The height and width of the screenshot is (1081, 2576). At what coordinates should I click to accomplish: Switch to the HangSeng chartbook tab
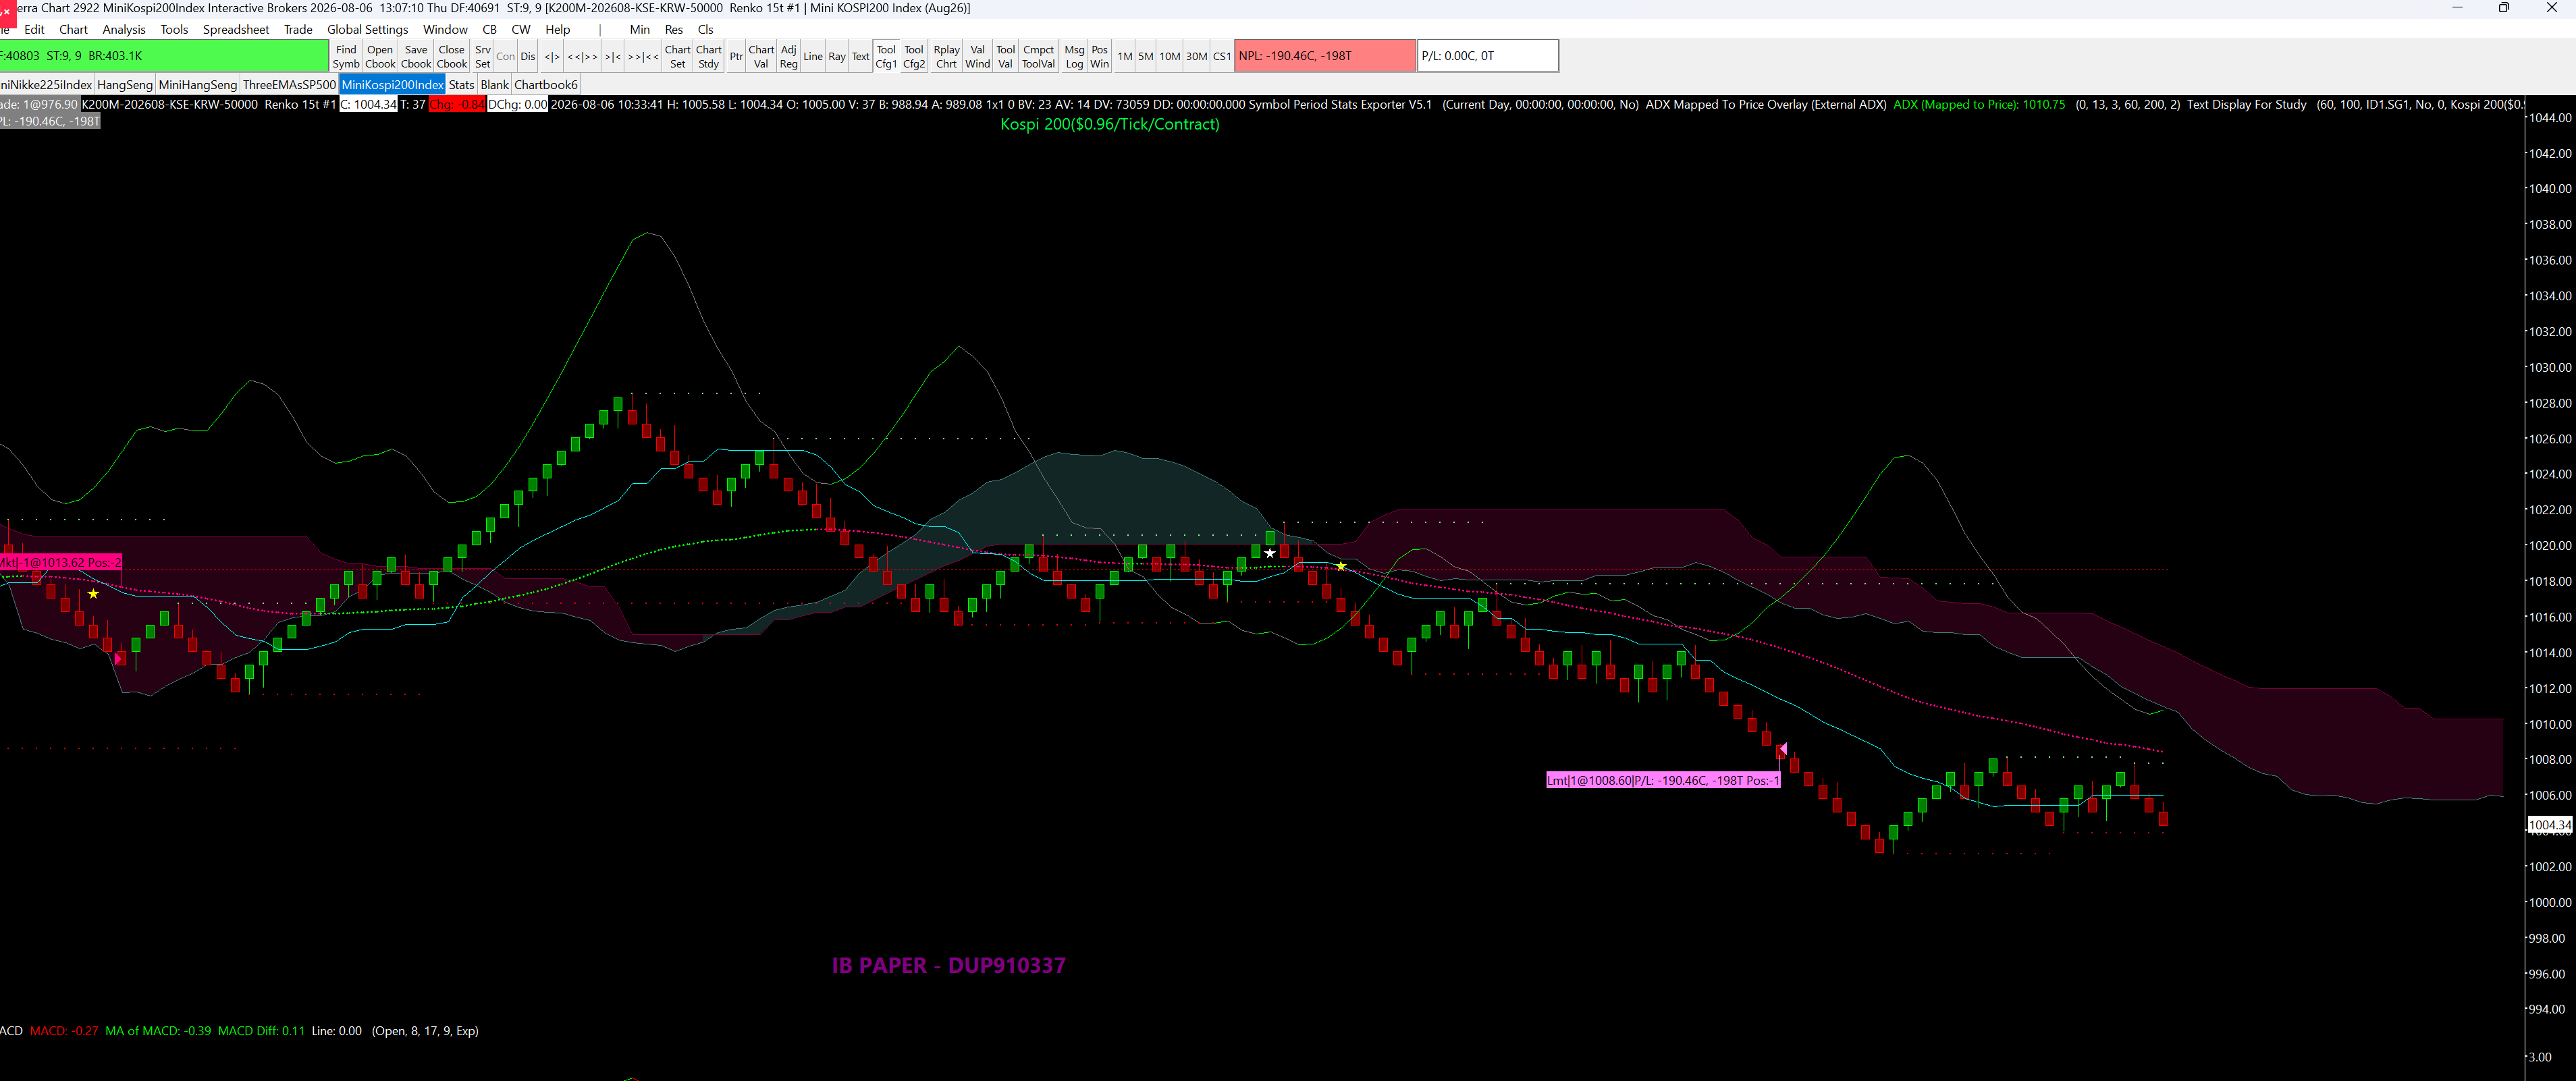pyautogui.click(x=125, y=85)
